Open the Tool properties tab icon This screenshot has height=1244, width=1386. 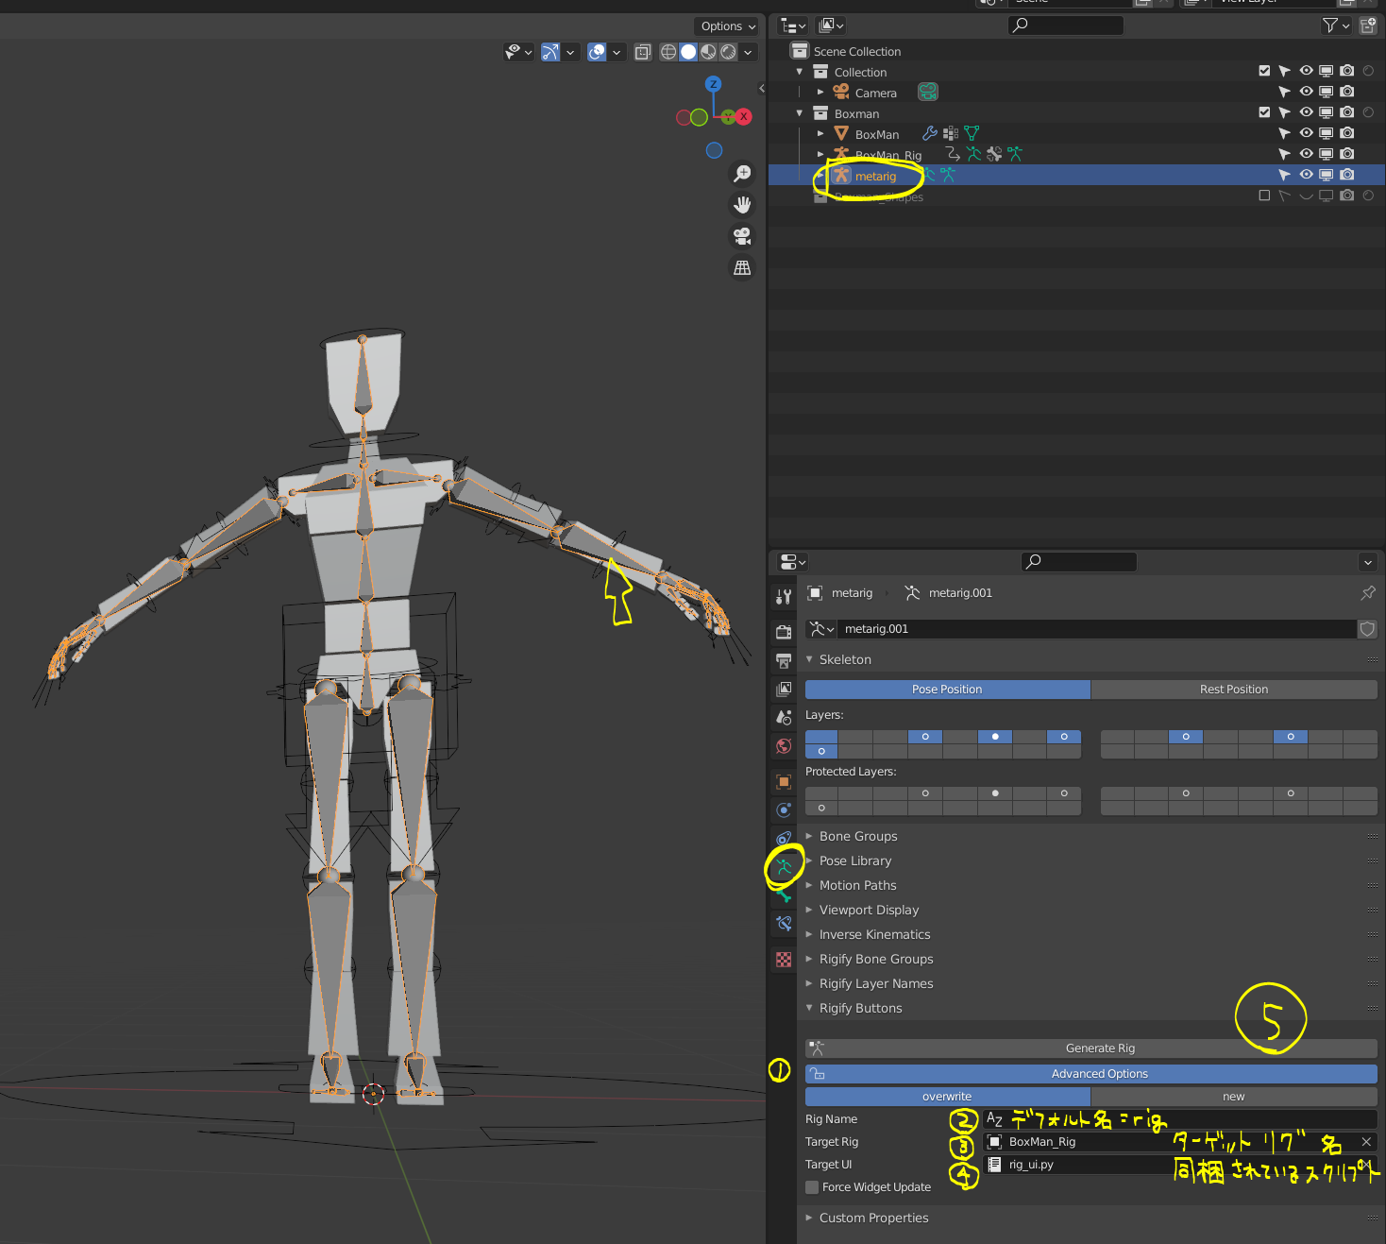pyautogui.click(x=784, y=596)
